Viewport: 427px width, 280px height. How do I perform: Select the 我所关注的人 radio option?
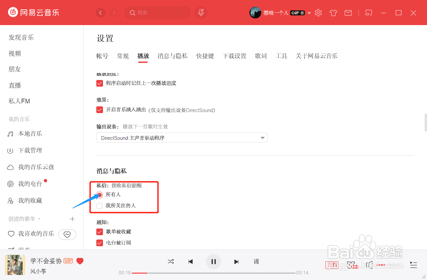pos(100,206)
